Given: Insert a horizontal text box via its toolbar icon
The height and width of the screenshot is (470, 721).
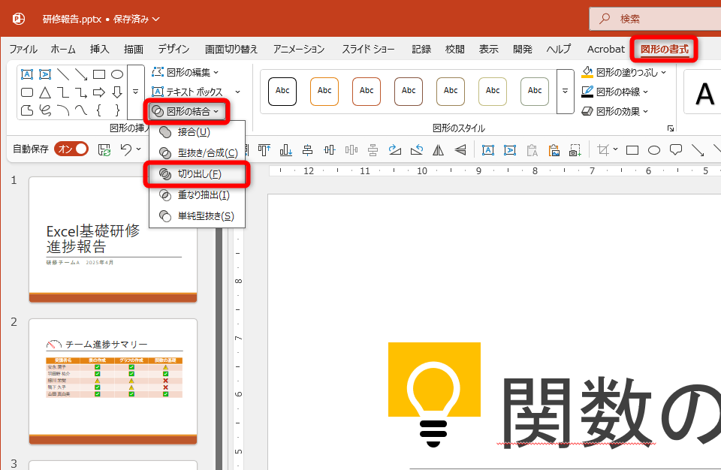Looking at the screenshot, I should (489, 150).
